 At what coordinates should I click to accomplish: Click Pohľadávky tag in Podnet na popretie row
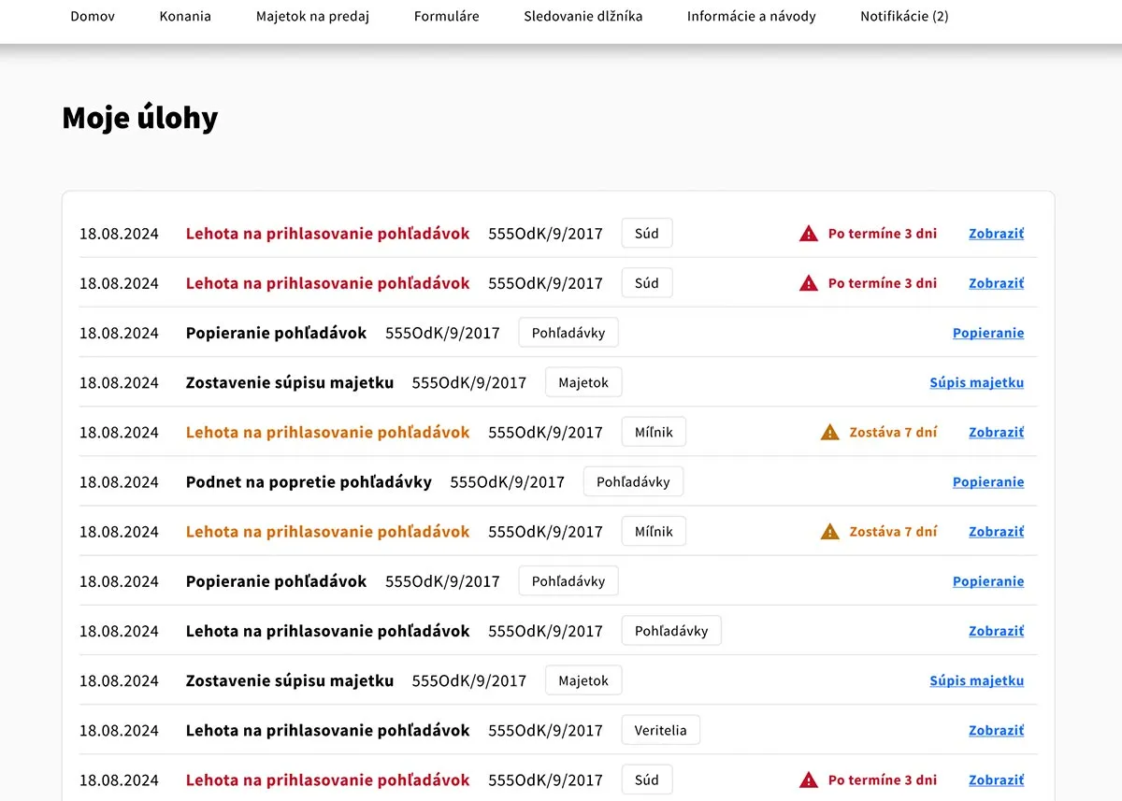tap(633, 482)
